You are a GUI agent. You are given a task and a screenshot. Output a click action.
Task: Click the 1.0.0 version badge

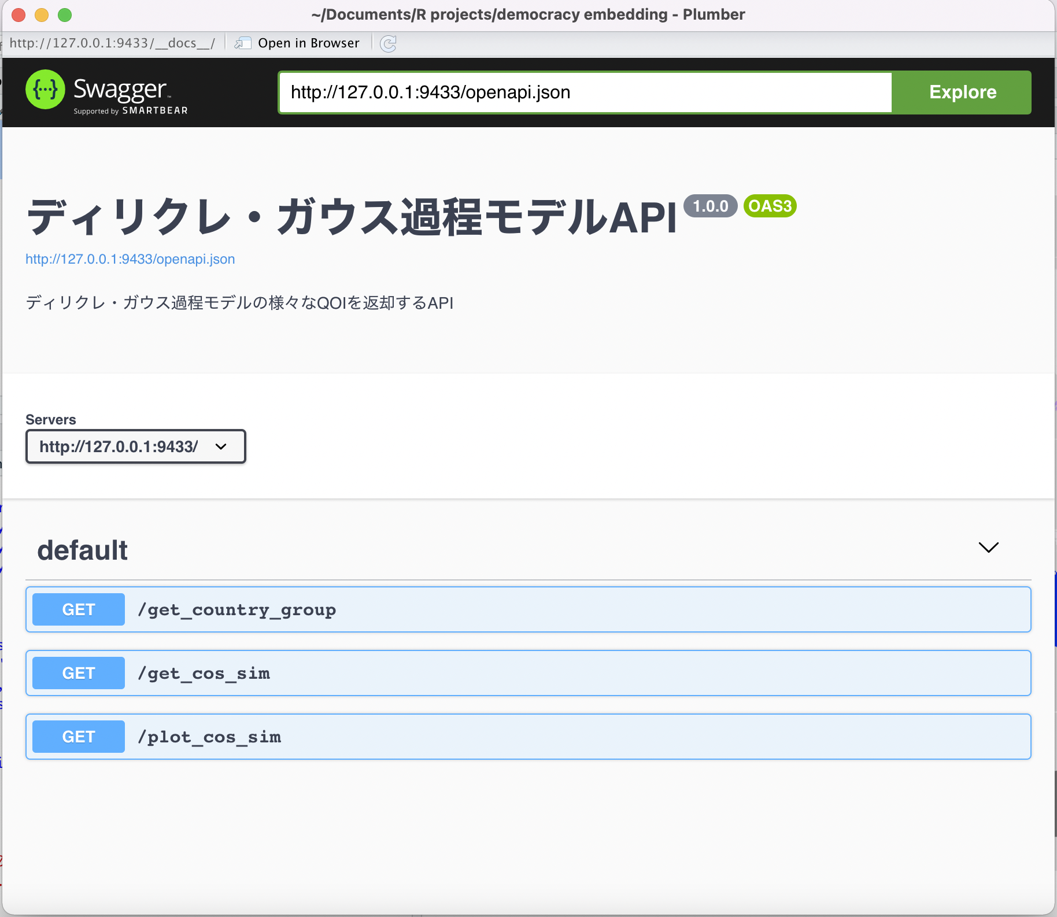(711, 206)
